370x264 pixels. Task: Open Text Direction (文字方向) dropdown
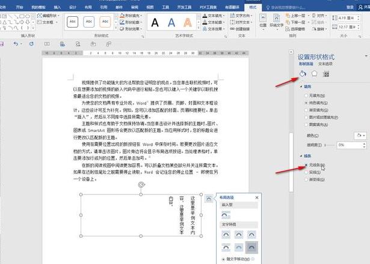point(241,16)
